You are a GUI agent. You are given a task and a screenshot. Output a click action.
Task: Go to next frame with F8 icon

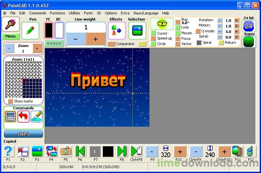(x=122, y=151)
